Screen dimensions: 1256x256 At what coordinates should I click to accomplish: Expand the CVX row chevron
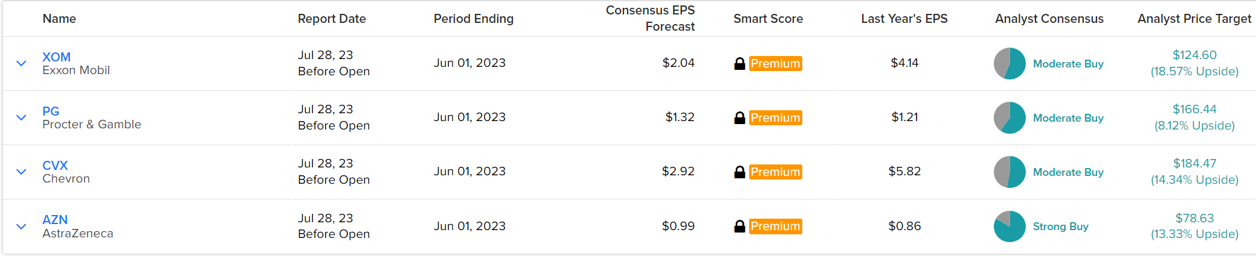tap(21, 172)
